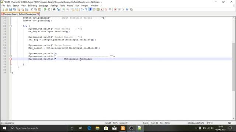Collapse red fold marker on line 34
Screen dimensions: 236x132
click(x=11, y=59)
